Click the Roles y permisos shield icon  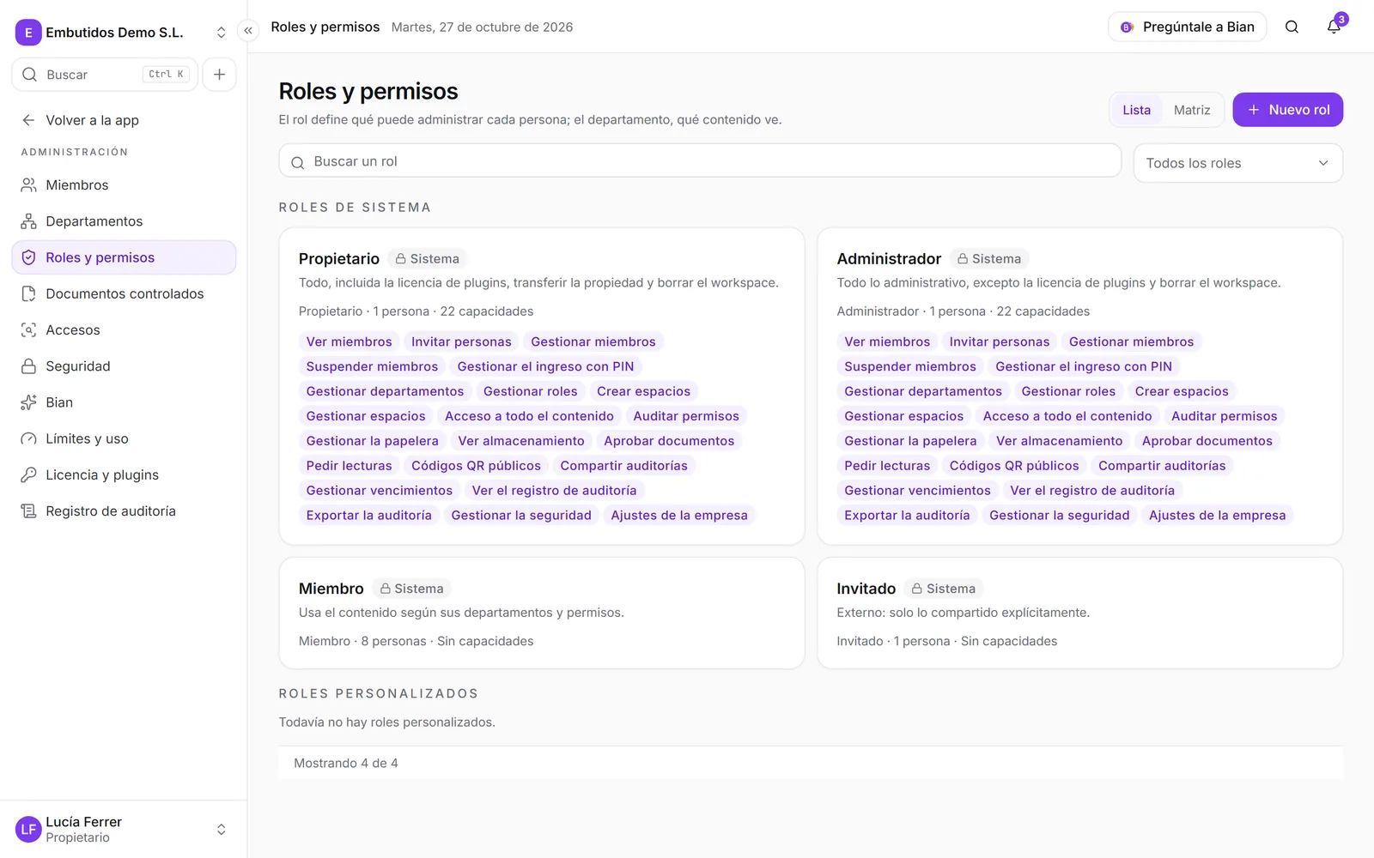click(28, 257)
